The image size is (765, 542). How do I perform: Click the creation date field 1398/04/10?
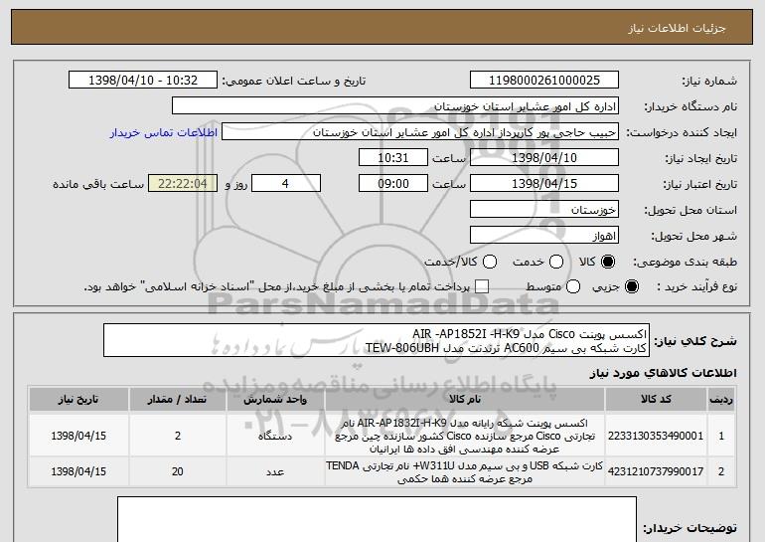point(544,158)
